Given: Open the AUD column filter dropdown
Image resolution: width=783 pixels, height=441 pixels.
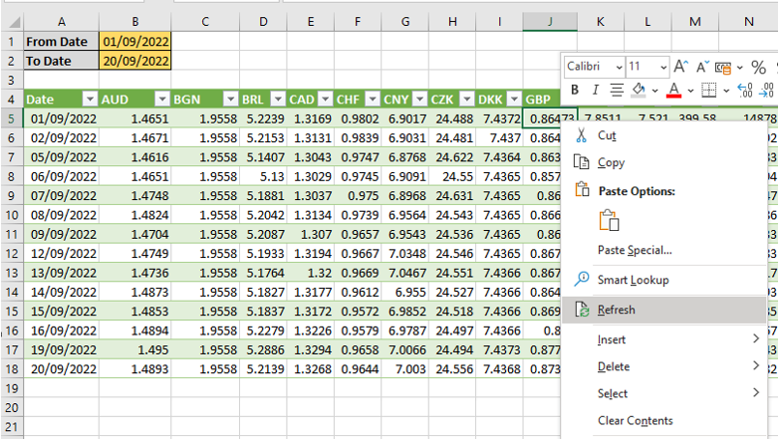Looking at the screenshot, I should [x=161, y=100].
